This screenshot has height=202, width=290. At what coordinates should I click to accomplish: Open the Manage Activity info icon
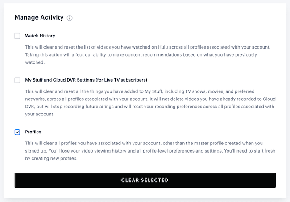70,18
